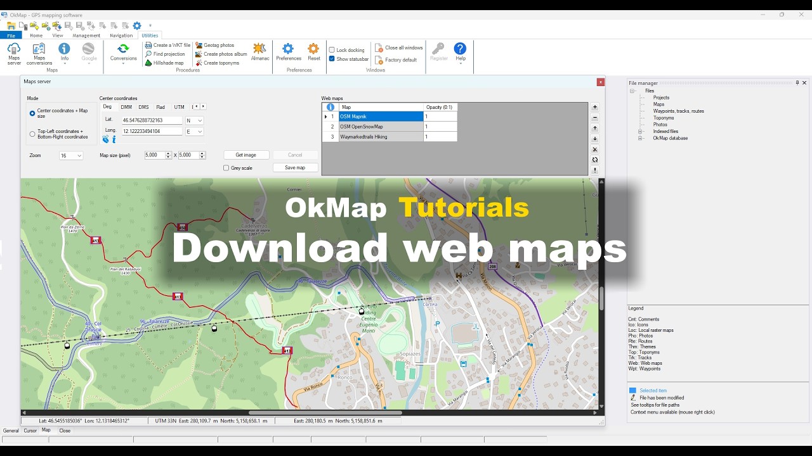Open the Help ribbon button
Viewport: 812px width, 456px height.
[461, 52]
